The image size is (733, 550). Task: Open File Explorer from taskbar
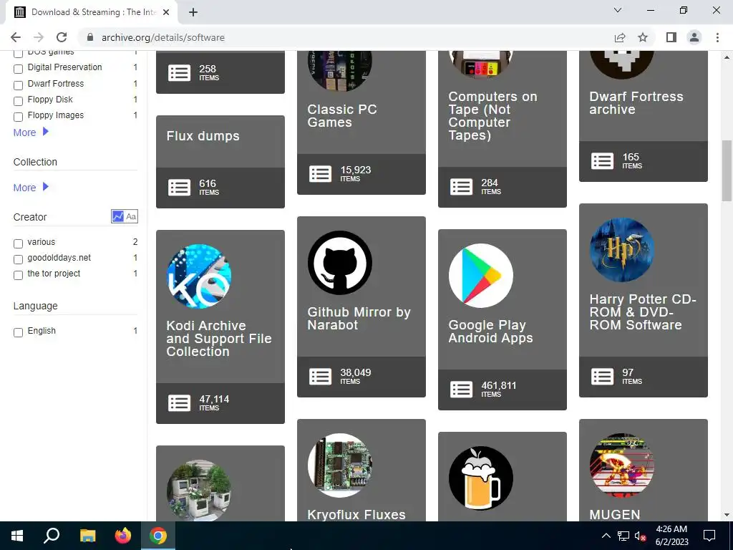click(x=87, y=536)
